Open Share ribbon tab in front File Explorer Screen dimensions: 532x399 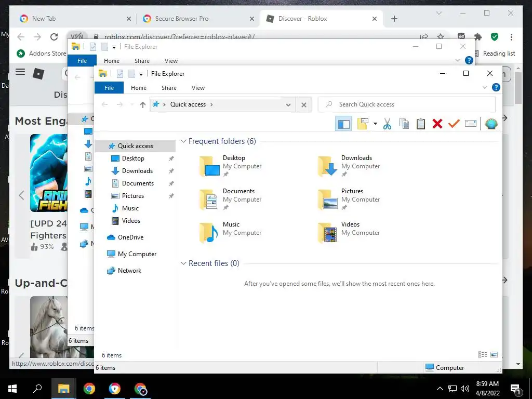(x=169, y=88)
